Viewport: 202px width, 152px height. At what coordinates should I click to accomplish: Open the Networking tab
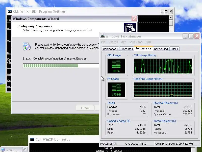(x=161, y=49)
